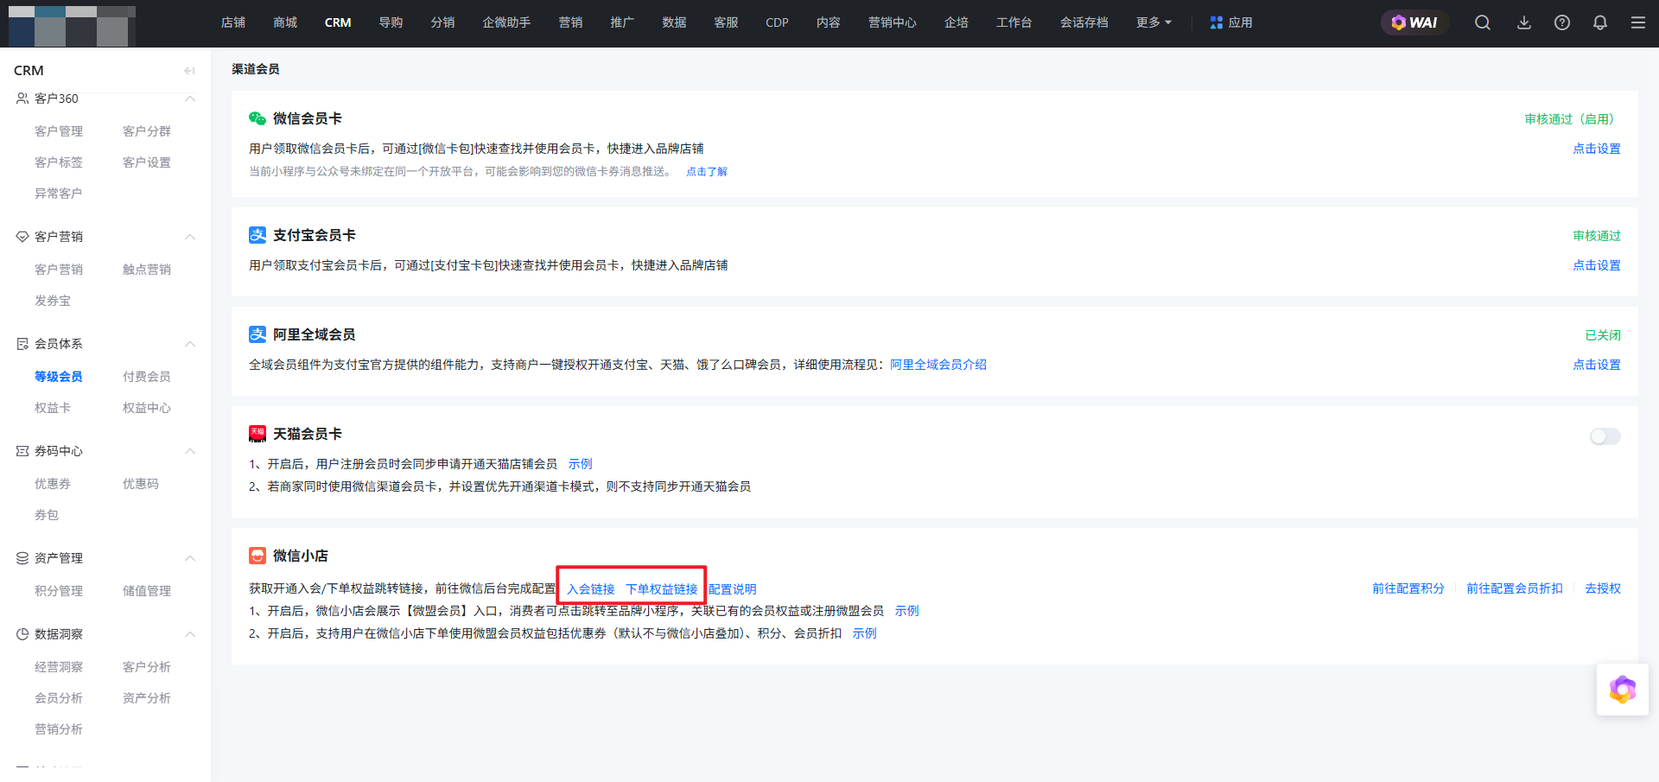Image resolution: width=1659 pixels, height=782 pixels.
Task: Open the notifications bell icon
Action: 1599,22
